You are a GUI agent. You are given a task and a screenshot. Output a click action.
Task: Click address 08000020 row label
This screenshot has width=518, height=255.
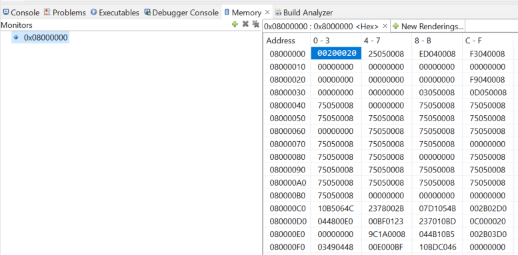click(x=287, y=80)
